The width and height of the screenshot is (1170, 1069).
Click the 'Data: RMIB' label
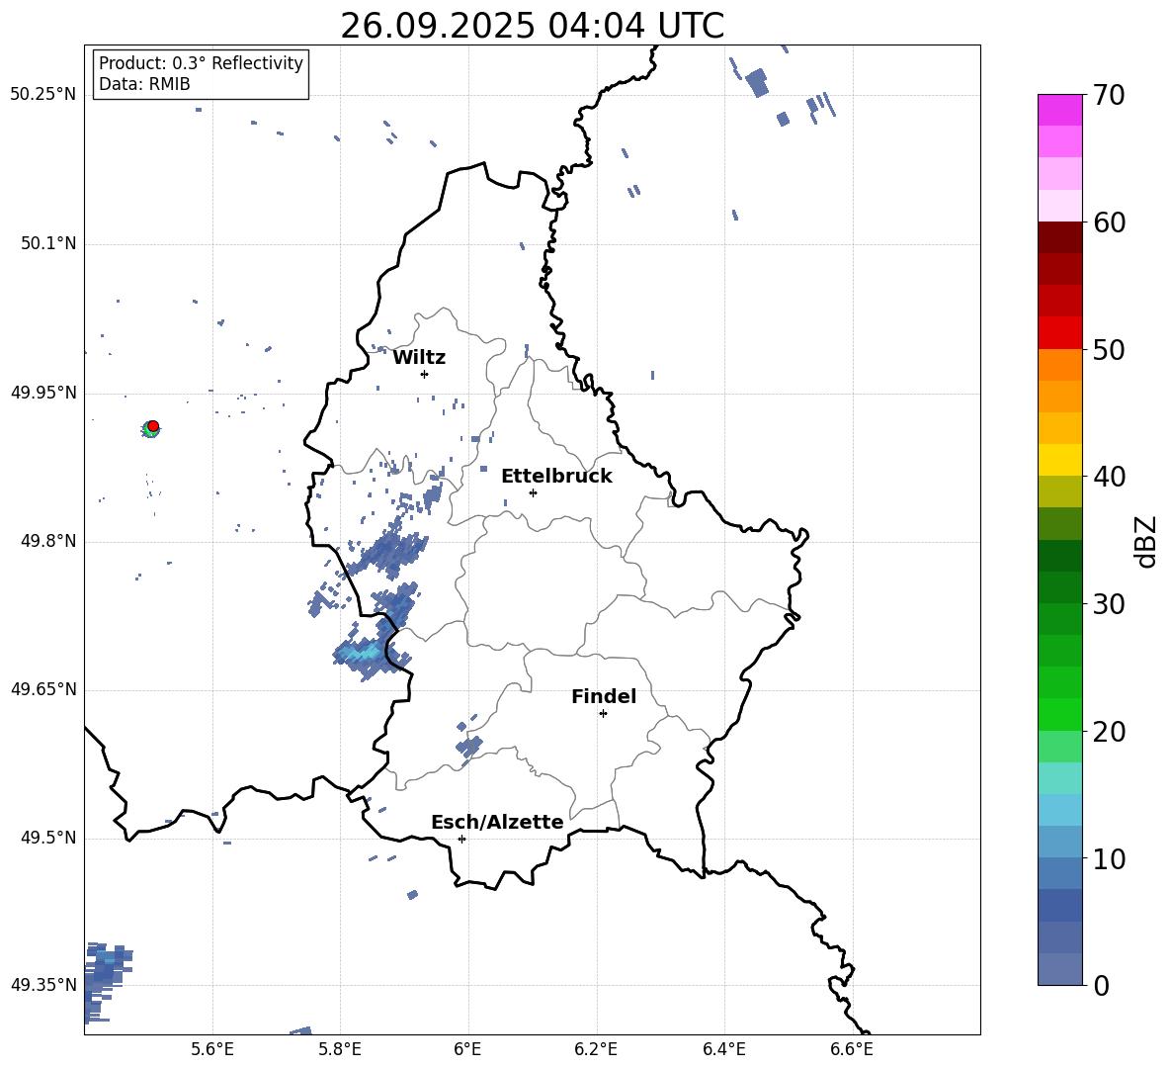(144, 84)
